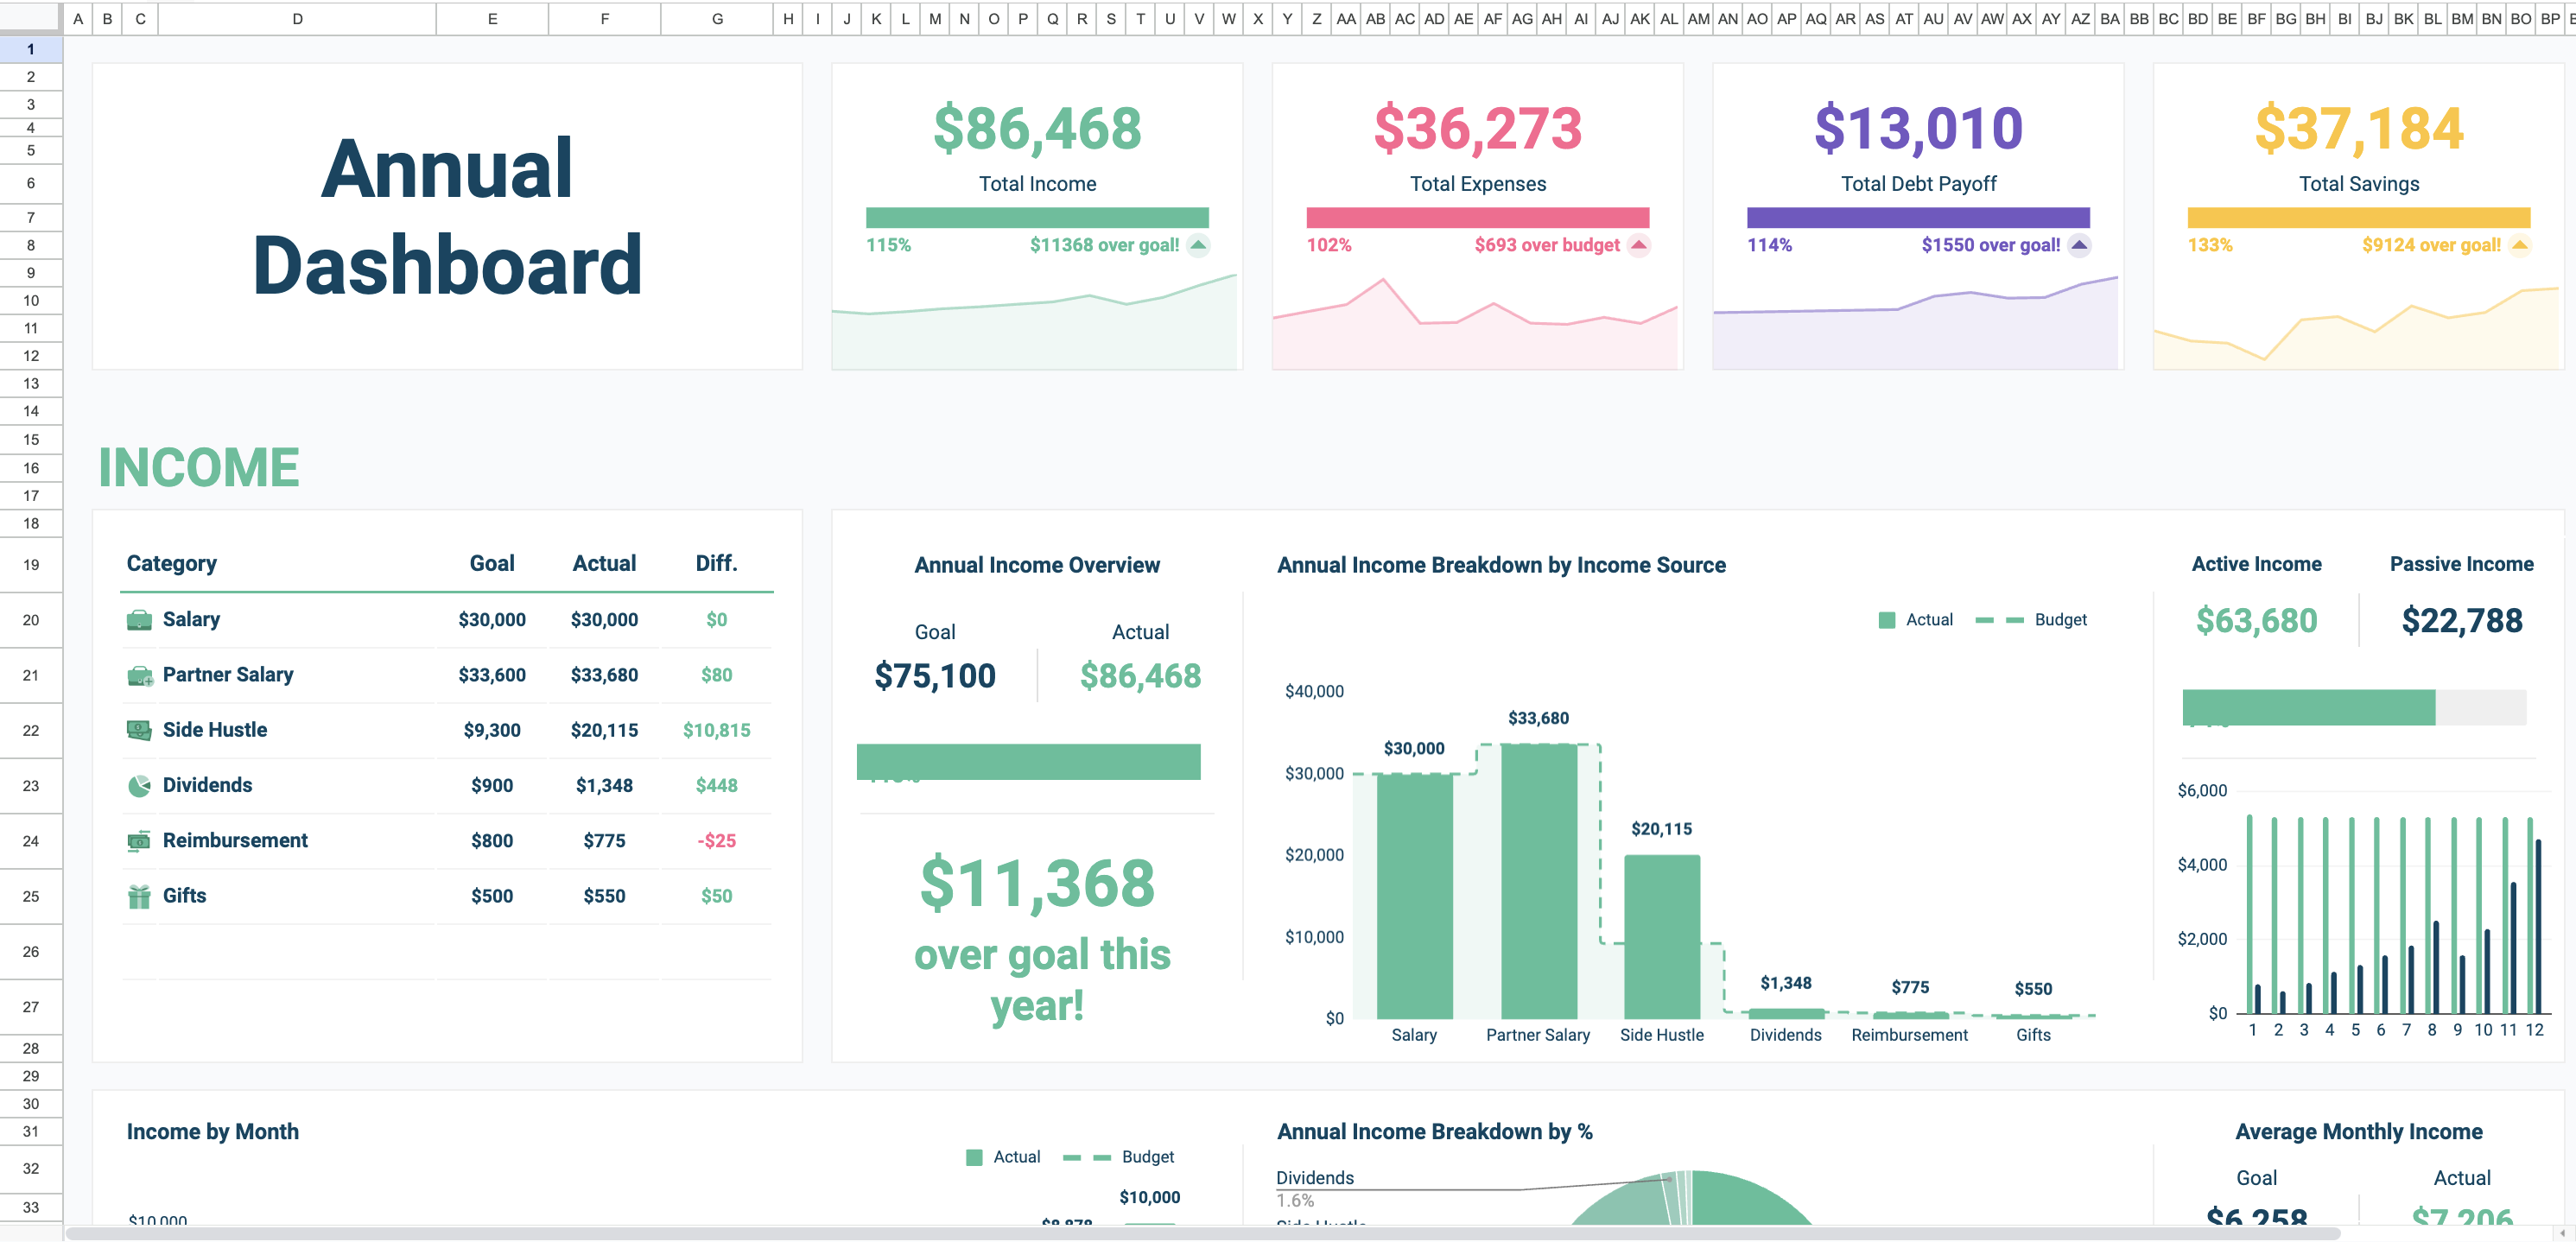Click the Budget legend in income source chart

2031,620
